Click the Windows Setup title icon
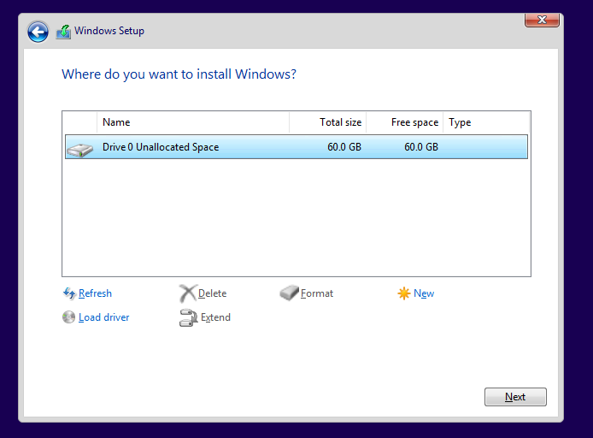Screen dimensions: 593x438 [63, 32]
